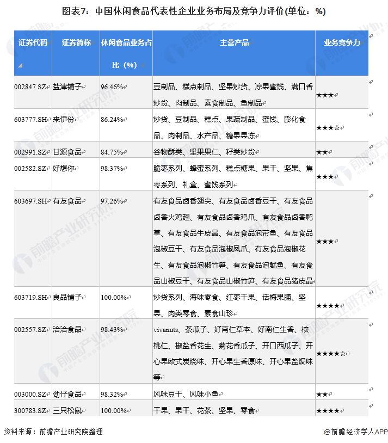
Task: Select the value 98.43%
Action: (x=112, y=330)
